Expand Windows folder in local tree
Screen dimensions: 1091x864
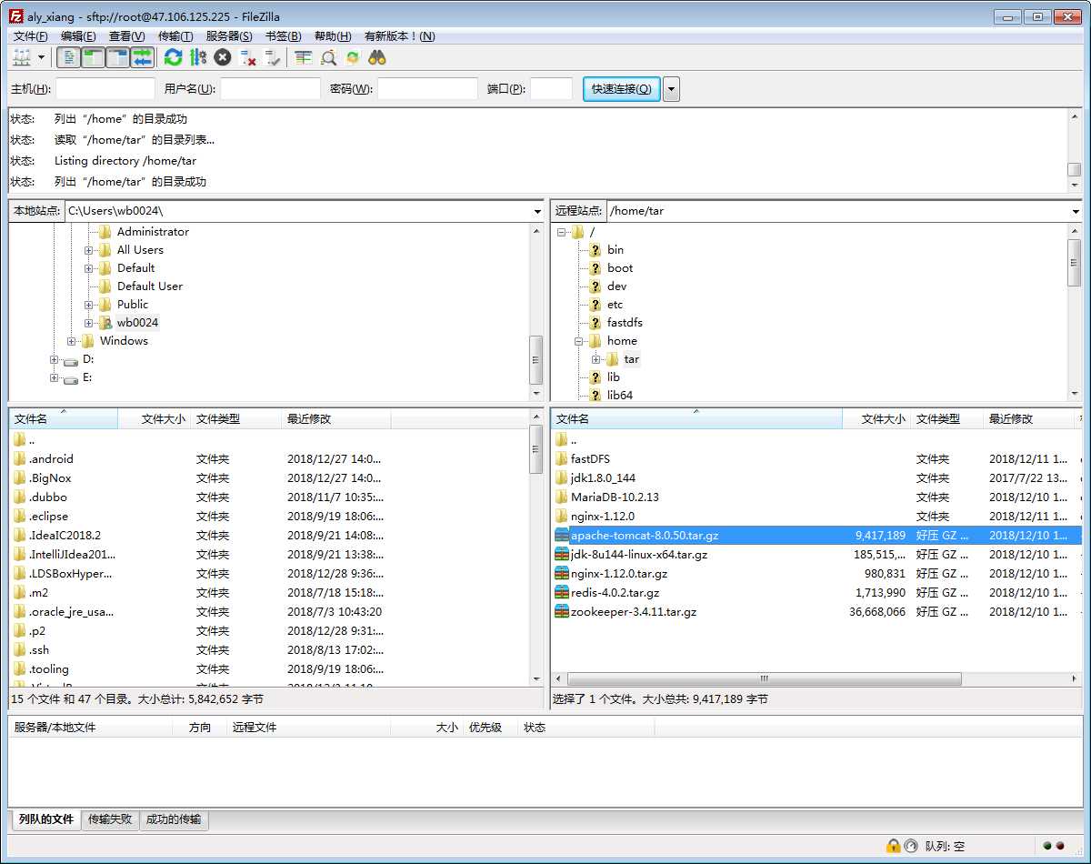72,341
